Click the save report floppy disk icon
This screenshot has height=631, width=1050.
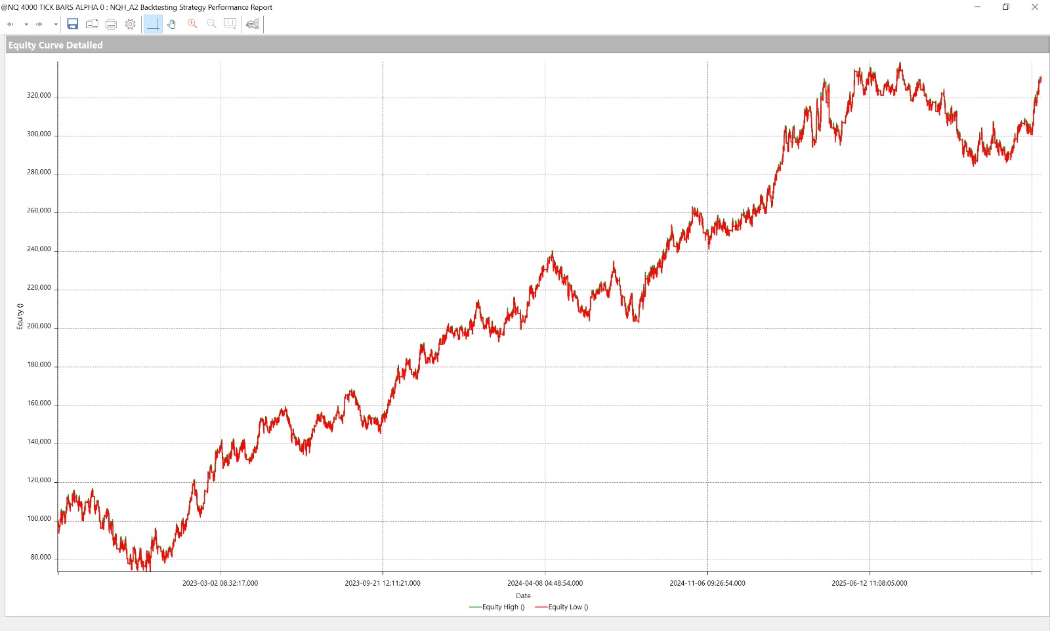73,24
